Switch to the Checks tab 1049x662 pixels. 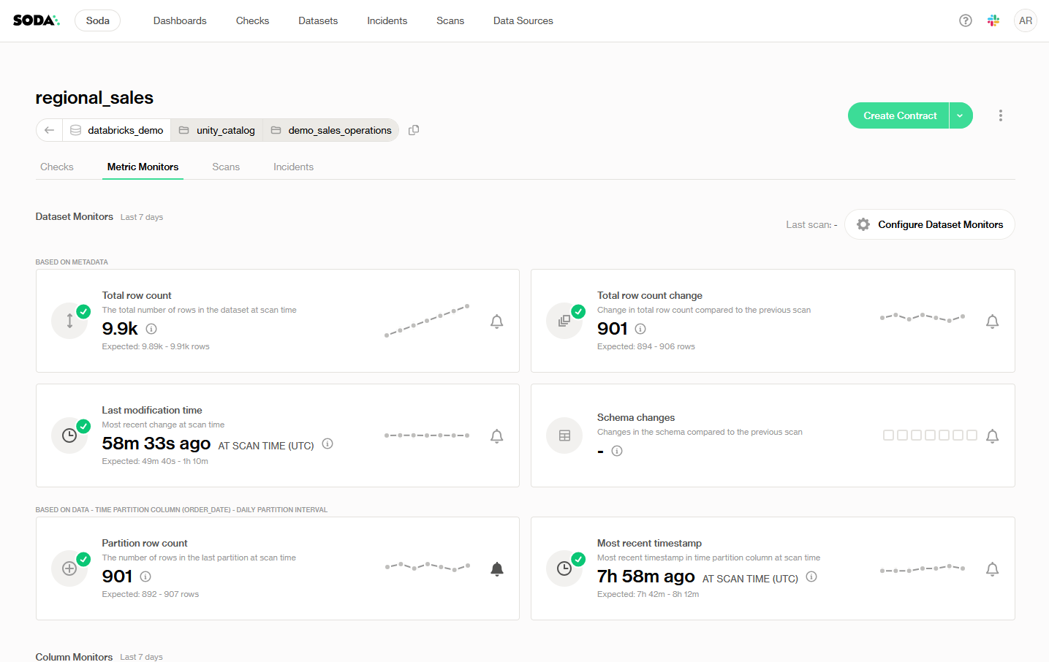click(57, 167)
